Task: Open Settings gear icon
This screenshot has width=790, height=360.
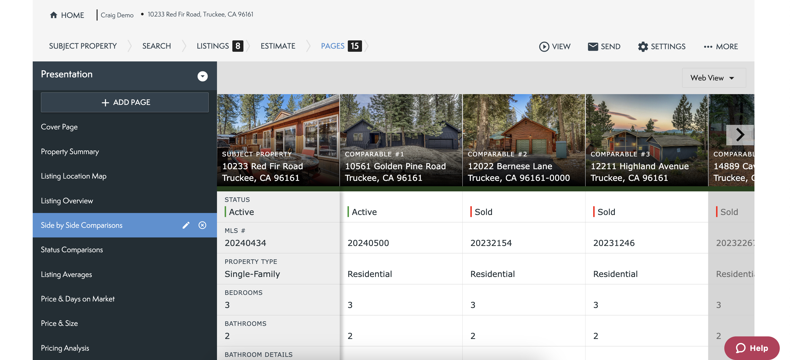Action: 642,46
